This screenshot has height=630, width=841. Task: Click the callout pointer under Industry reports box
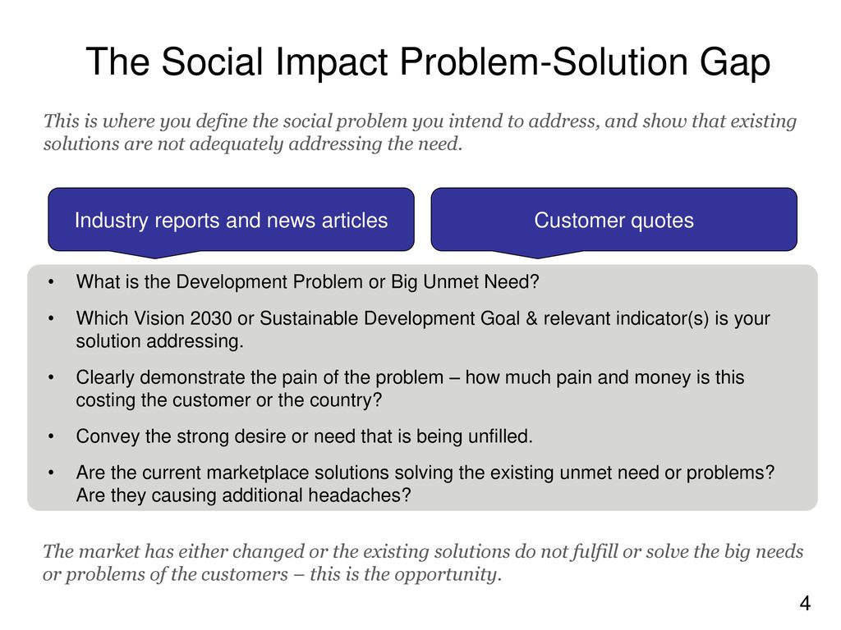click(155, 254)
